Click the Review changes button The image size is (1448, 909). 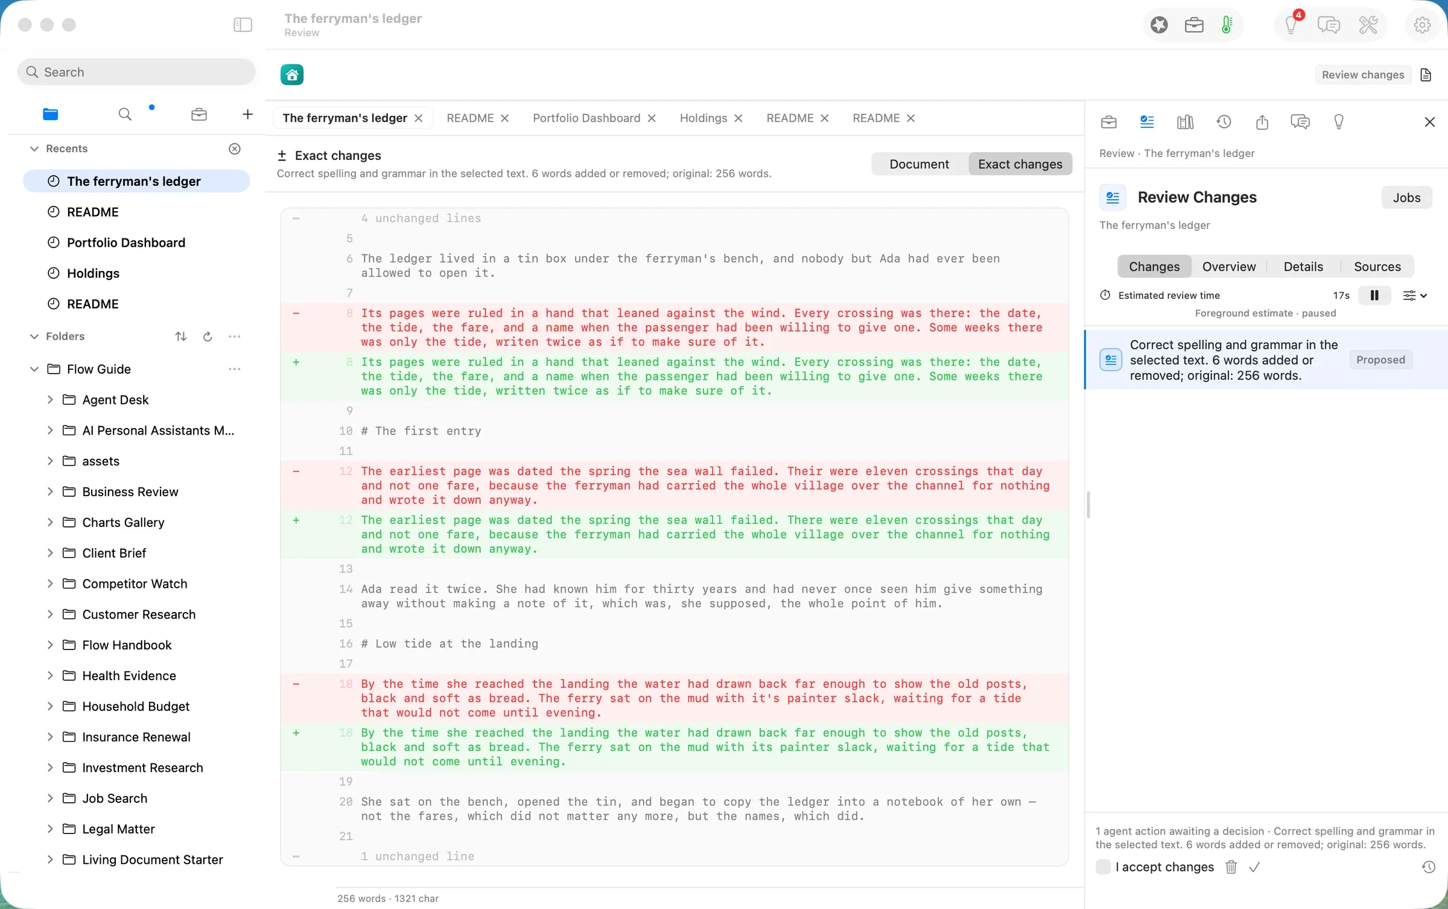tap(1362, 75)
